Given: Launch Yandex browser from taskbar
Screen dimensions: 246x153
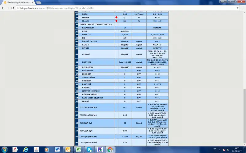Looking at the screenshot, I should point(15,150).
